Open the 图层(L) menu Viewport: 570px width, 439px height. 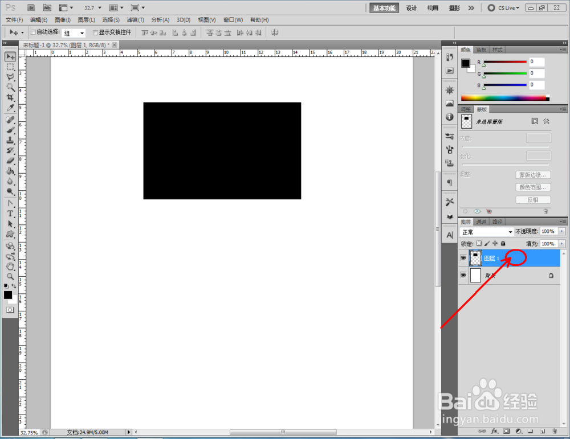[87, 20]
